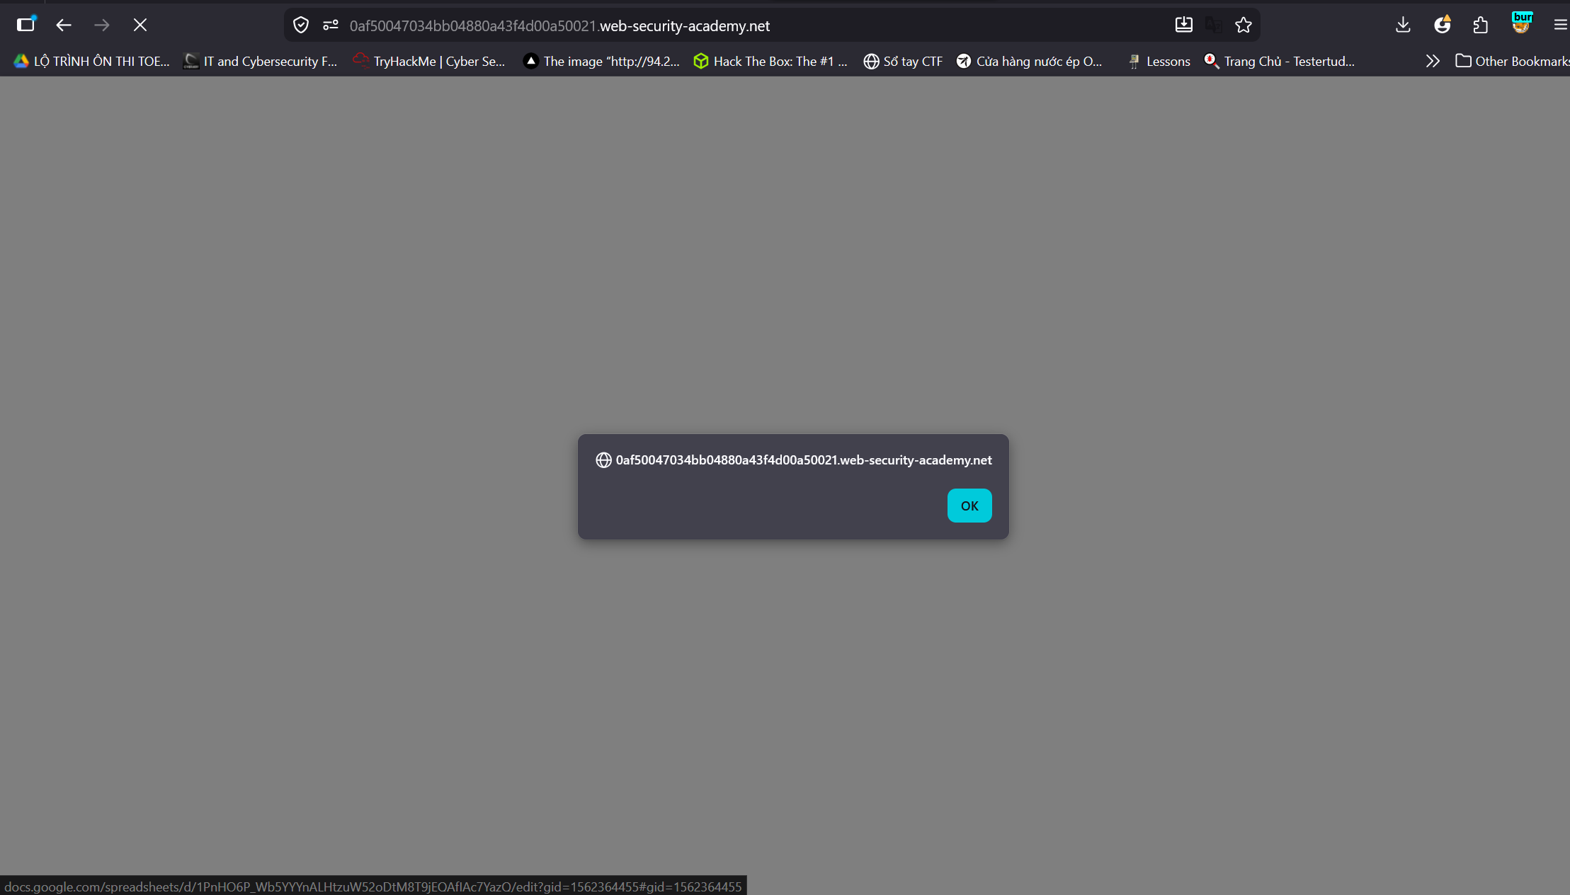The width and height of the screenshot is (1570, 895).
Task: Open the extension icon with orange badge
Action: point(1443,25)
